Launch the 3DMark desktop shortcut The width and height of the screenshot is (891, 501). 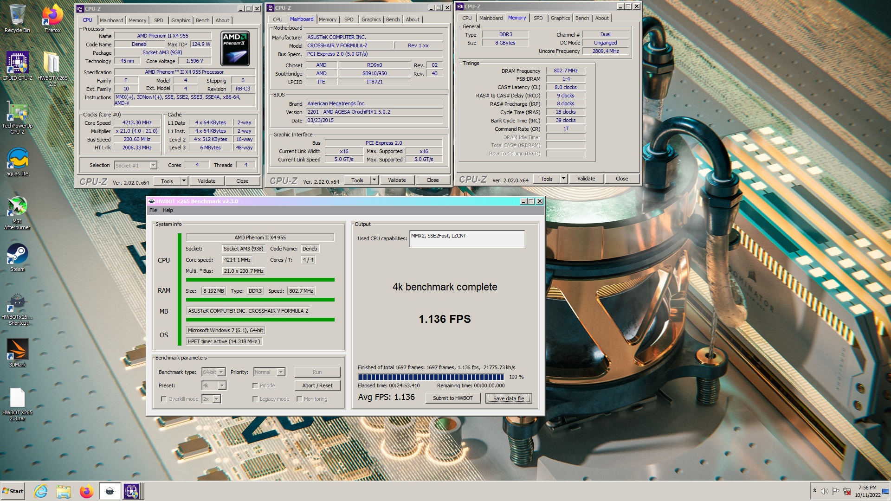tap(17, 353)
